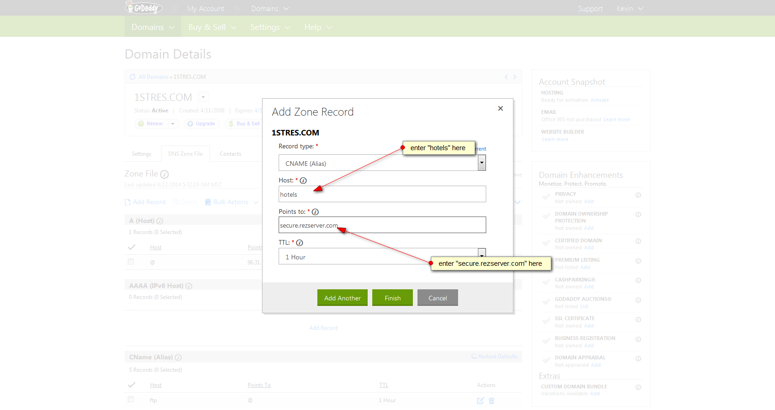The image size is (775, 410).
Task: Select all CName records checkmark
Action: (x=131, y=385)
